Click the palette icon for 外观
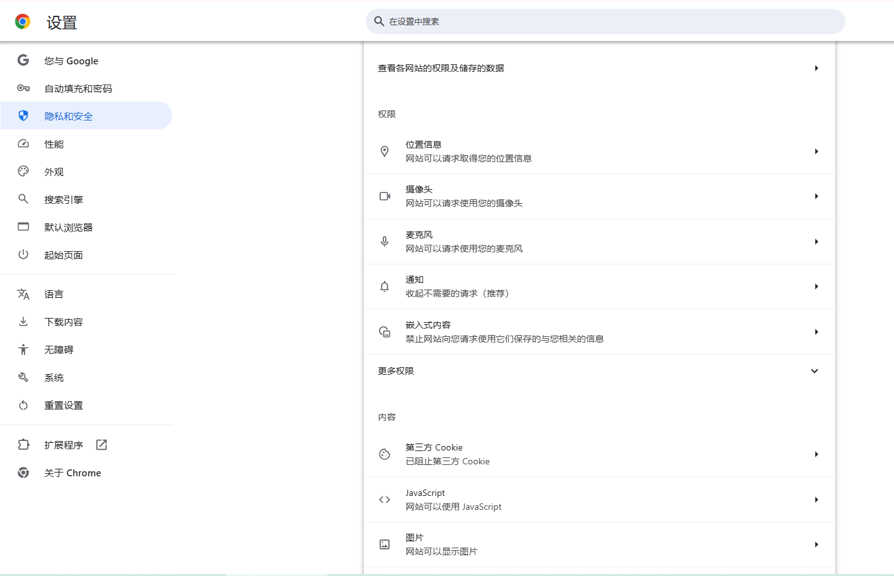 23,172
